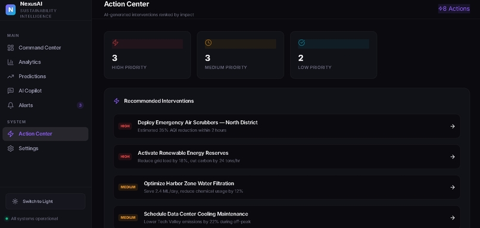480x228 pixels.
Task: Click the HIGH tag on Renewable Energy row
Action: coord(125,157)
